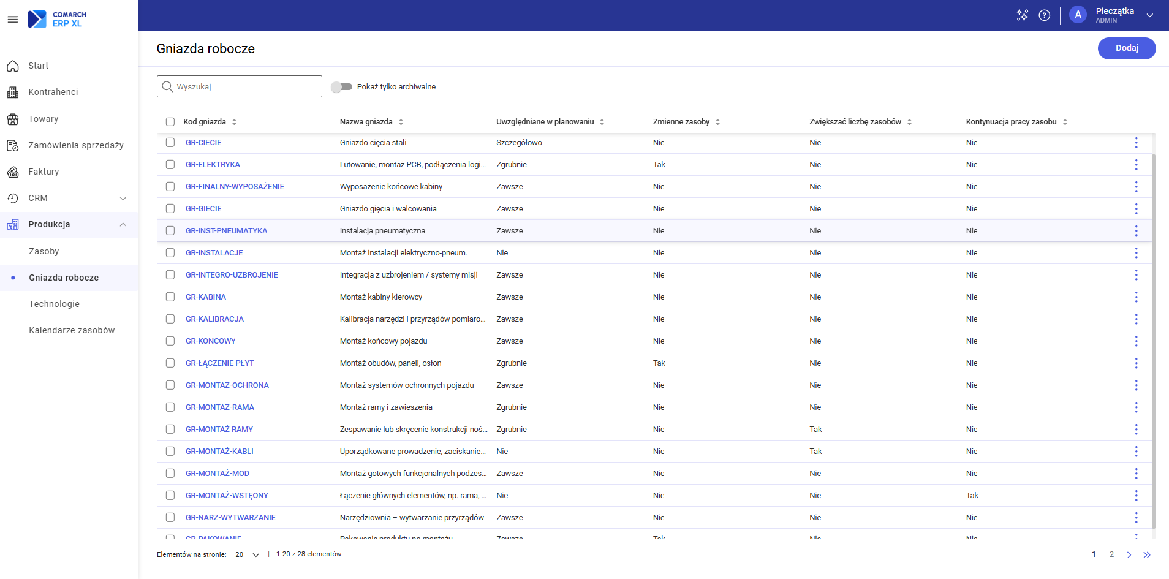Viewport: 1169px width, 579px height.
Task: Go to page 2 of results
Action: coord(1111,554)
